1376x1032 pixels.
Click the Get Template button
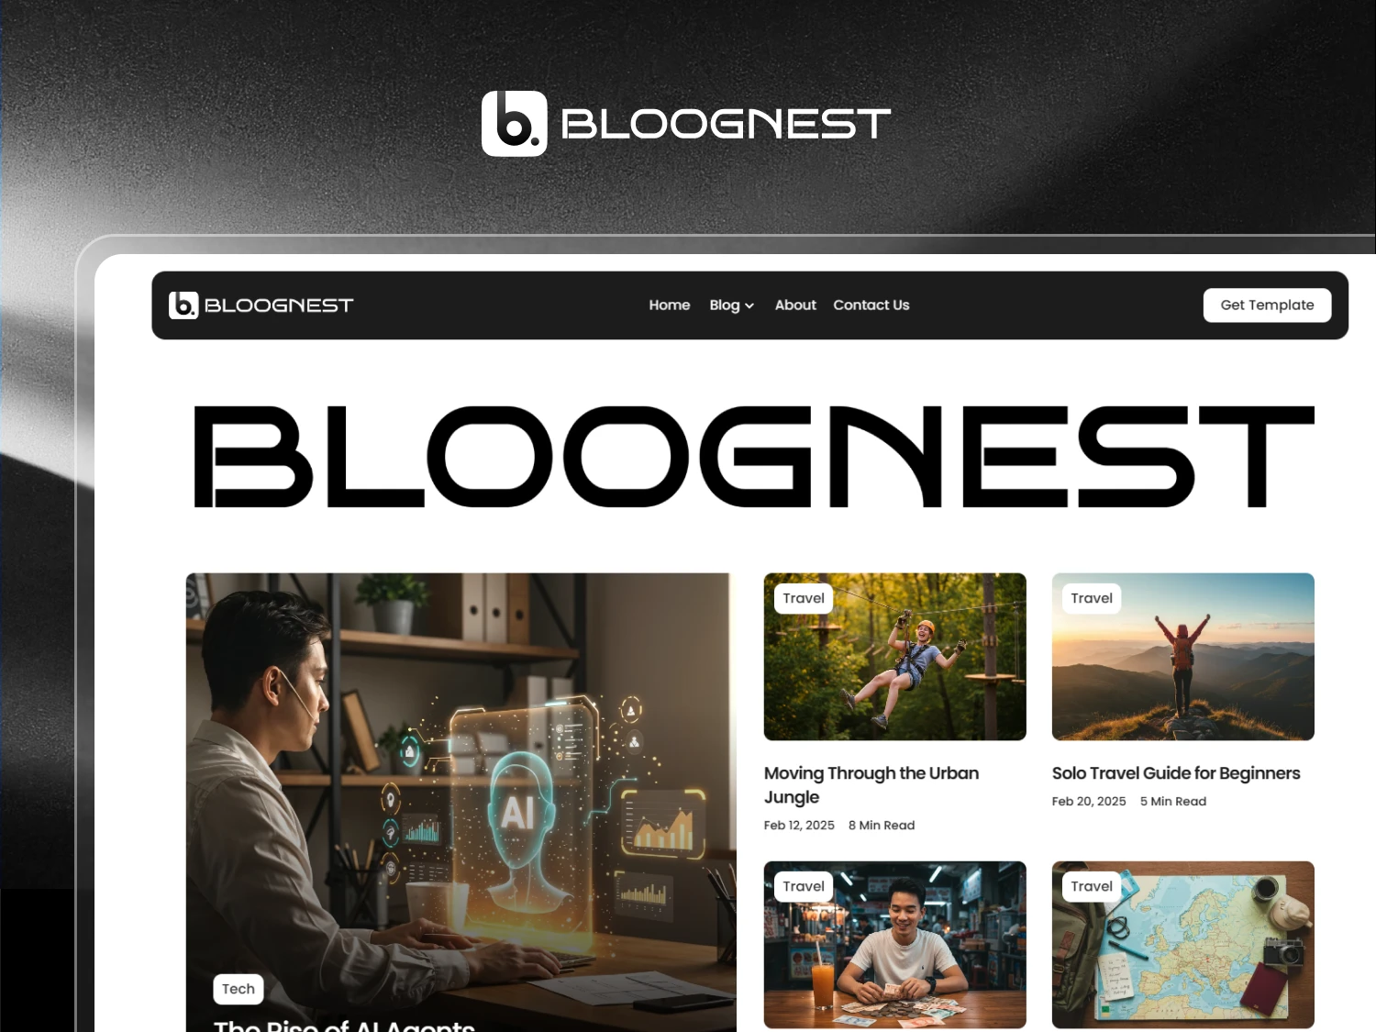pos(1267,305)
